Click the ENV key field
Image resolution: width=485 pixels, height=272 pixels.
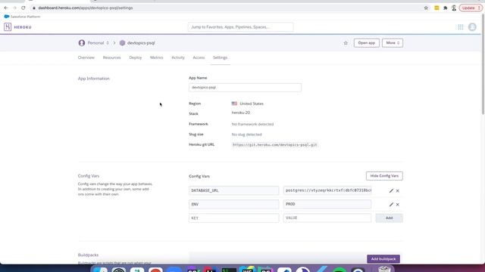[234, 204]
